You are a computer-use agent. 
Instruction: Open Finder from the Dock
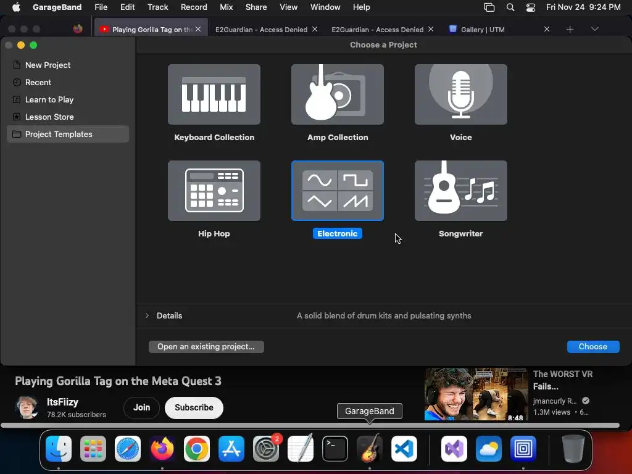pyautogui.click(x=59, y=449)
